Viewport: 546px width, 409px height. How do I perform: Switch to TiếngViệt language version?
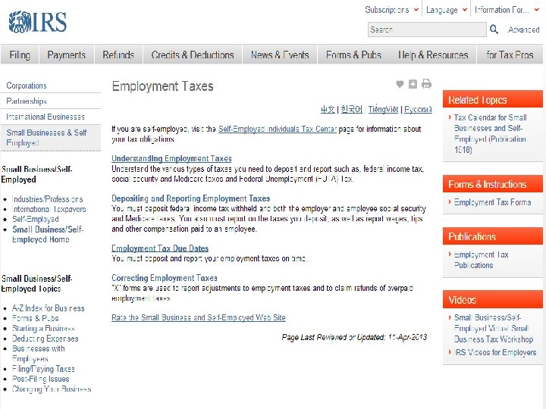tap(383, 110)
